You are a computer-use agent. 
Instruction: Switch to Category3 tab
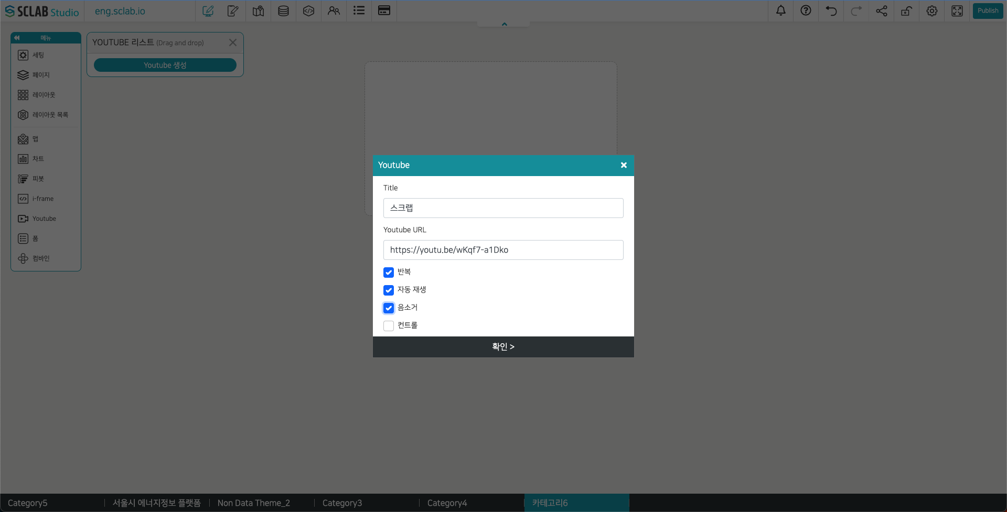click(367, 503)
